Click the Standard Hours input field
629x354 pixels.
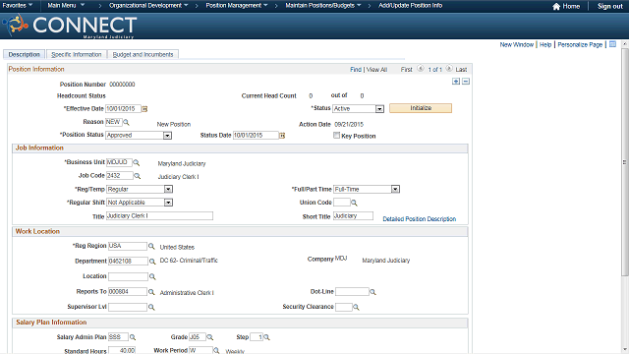pyautogui.click(x=122, y=350)
